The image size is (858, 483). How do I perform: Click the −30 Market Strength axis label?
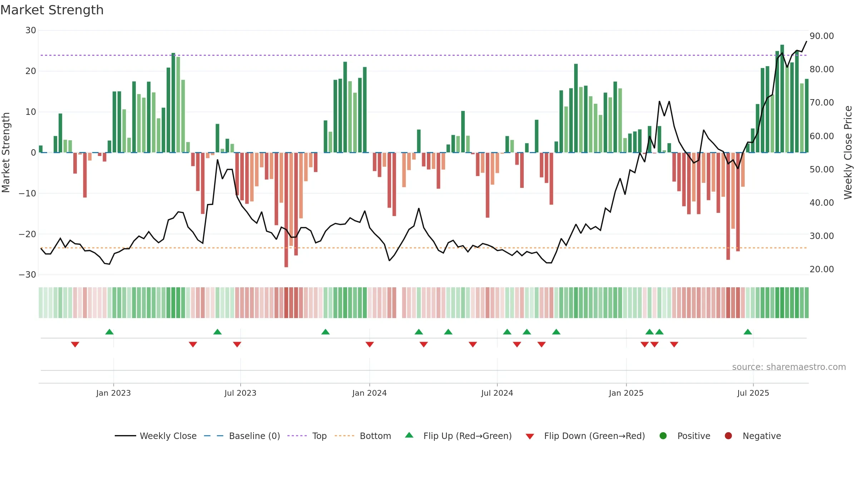click(27, 275)
